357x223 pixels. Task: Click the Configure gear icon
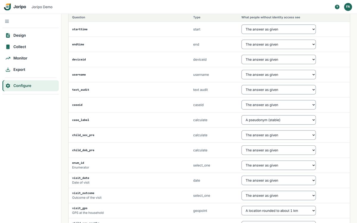point(8,86)
